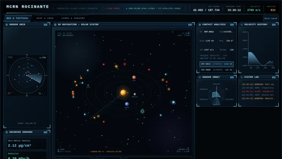Viewport: 282px width, 159px height.
Task: Click the velocity 2789 m/s readout
Action: [254, 10]
